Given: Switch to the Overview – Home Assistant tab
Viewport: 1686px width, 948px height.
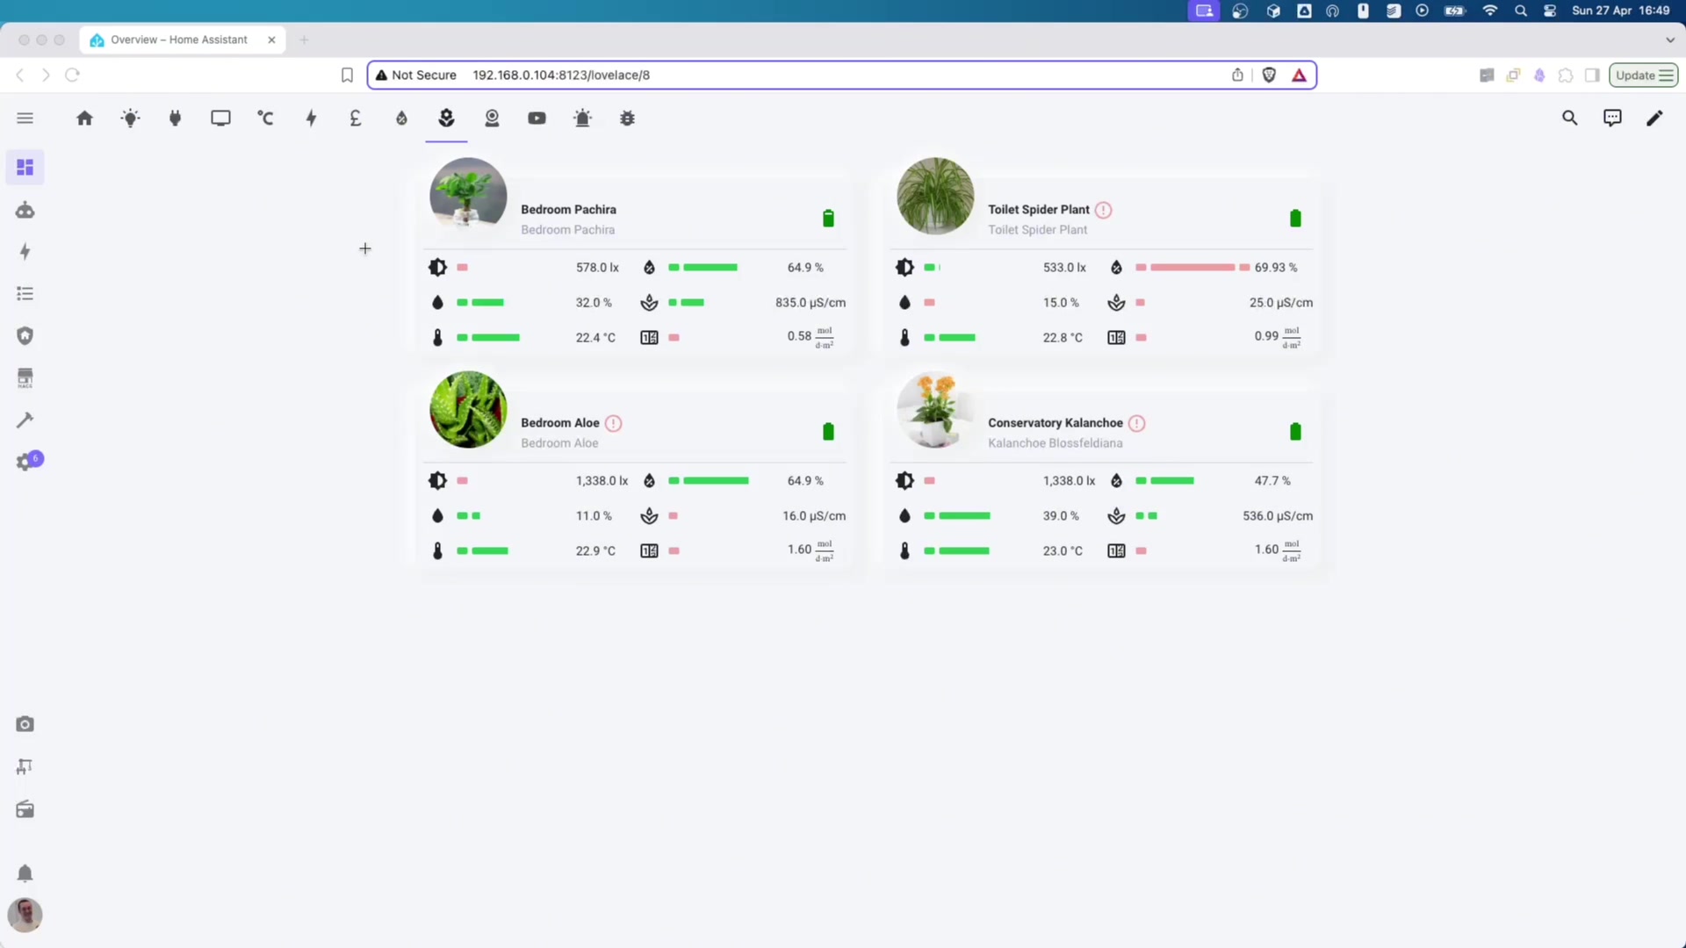Looking at the screenshot, I should coord(176,39).
